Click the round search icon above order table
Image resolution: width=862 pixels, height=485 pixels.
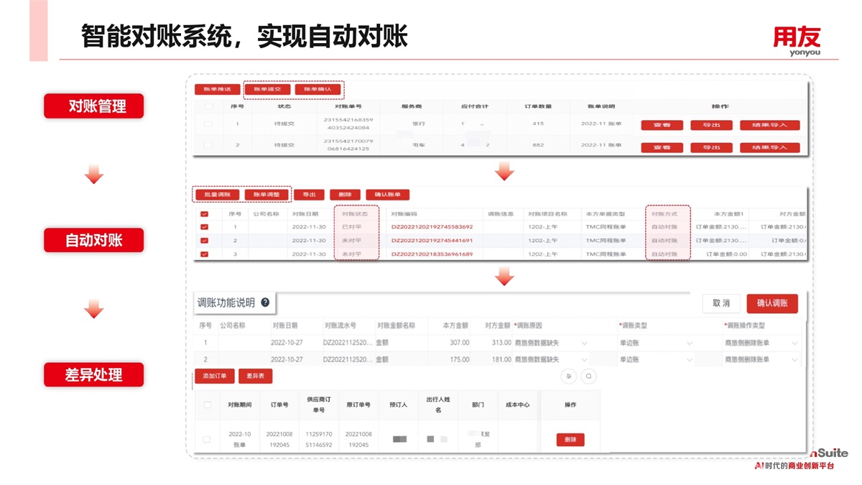coord(588,376)
